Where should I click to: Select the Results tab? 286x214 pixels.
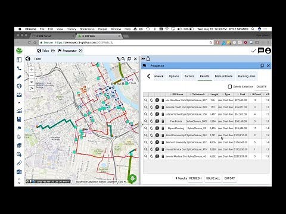tap(204, 76)
